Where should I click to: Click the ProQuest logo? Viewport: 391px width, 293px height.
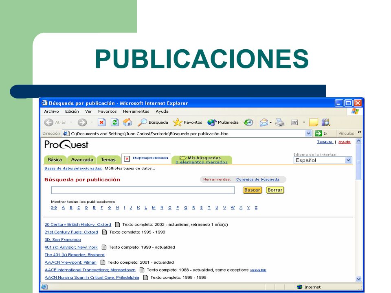click(x=66, y=144)
